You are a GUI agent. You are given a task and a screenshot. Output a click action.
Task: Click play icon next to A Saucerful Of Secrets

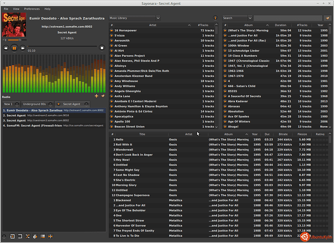coord(225,96)
